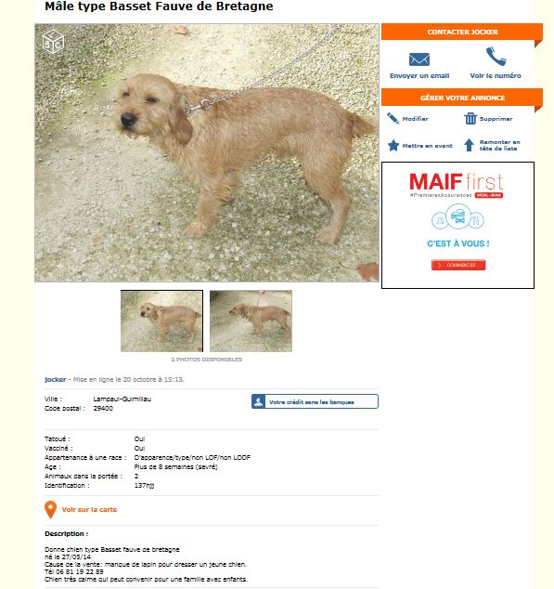Select the first dog photo thumbnail

pos(161,321)
